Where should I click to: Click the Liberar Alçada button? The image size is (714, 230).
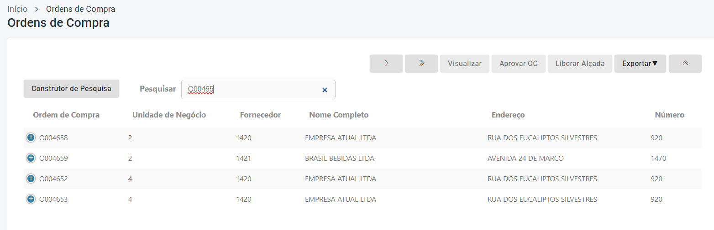coord(580,63)
